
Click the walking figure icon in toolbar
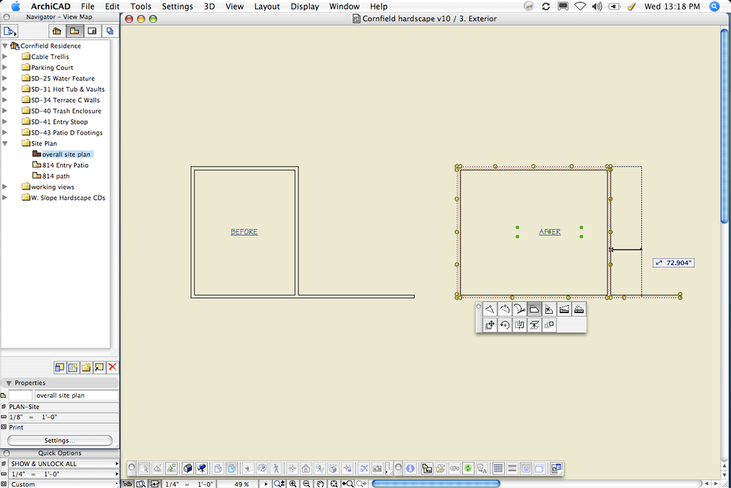click(276, 468)
